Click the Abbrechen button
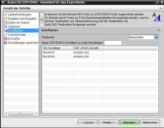The width and height of the screenshot is (164, 128). pyautogui.click(x=150, y=122)
